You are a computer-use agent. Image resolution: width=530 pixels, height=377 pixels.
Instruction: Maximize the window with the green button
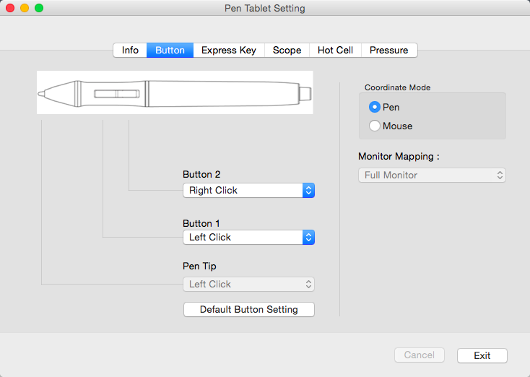[x=39, y=8]
